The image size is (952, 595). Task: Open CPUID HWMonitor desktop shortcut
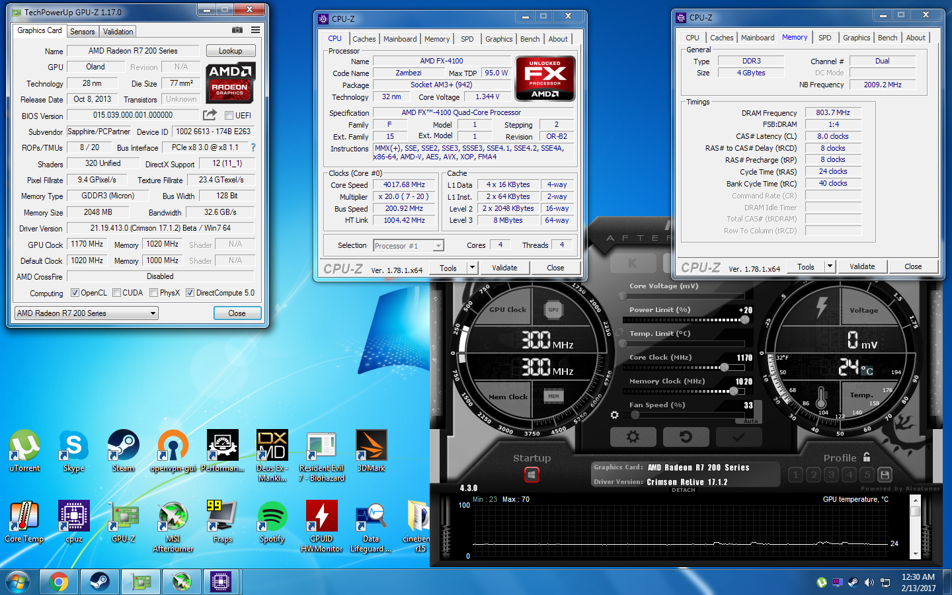[x=322, y=527]
